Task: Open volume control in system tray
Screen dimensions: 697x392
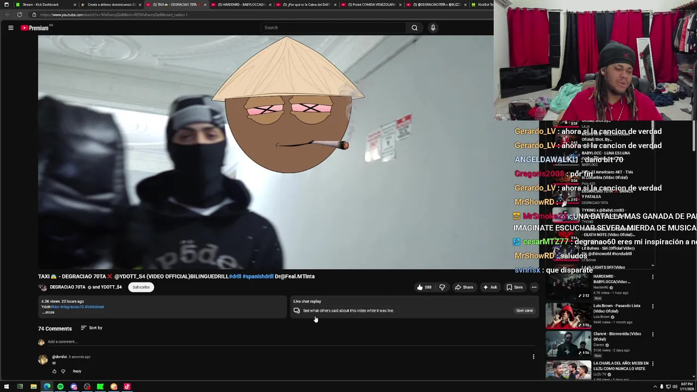Action: 675,387
